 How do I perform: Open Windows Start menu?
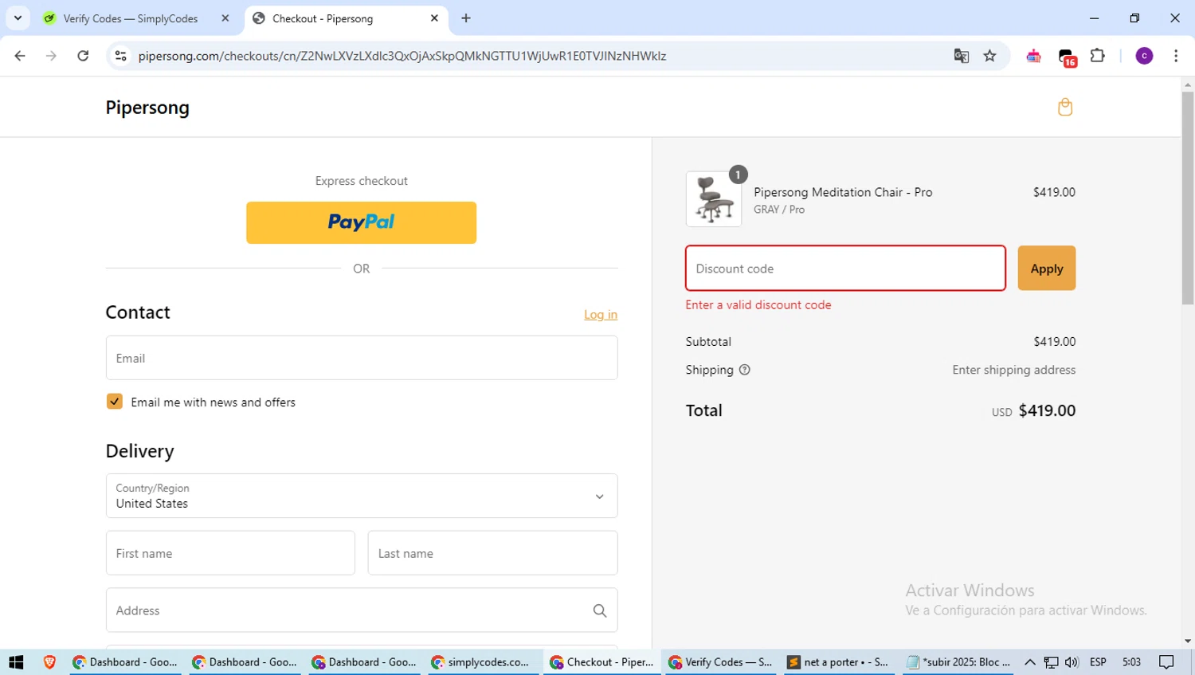coord(16,662)
